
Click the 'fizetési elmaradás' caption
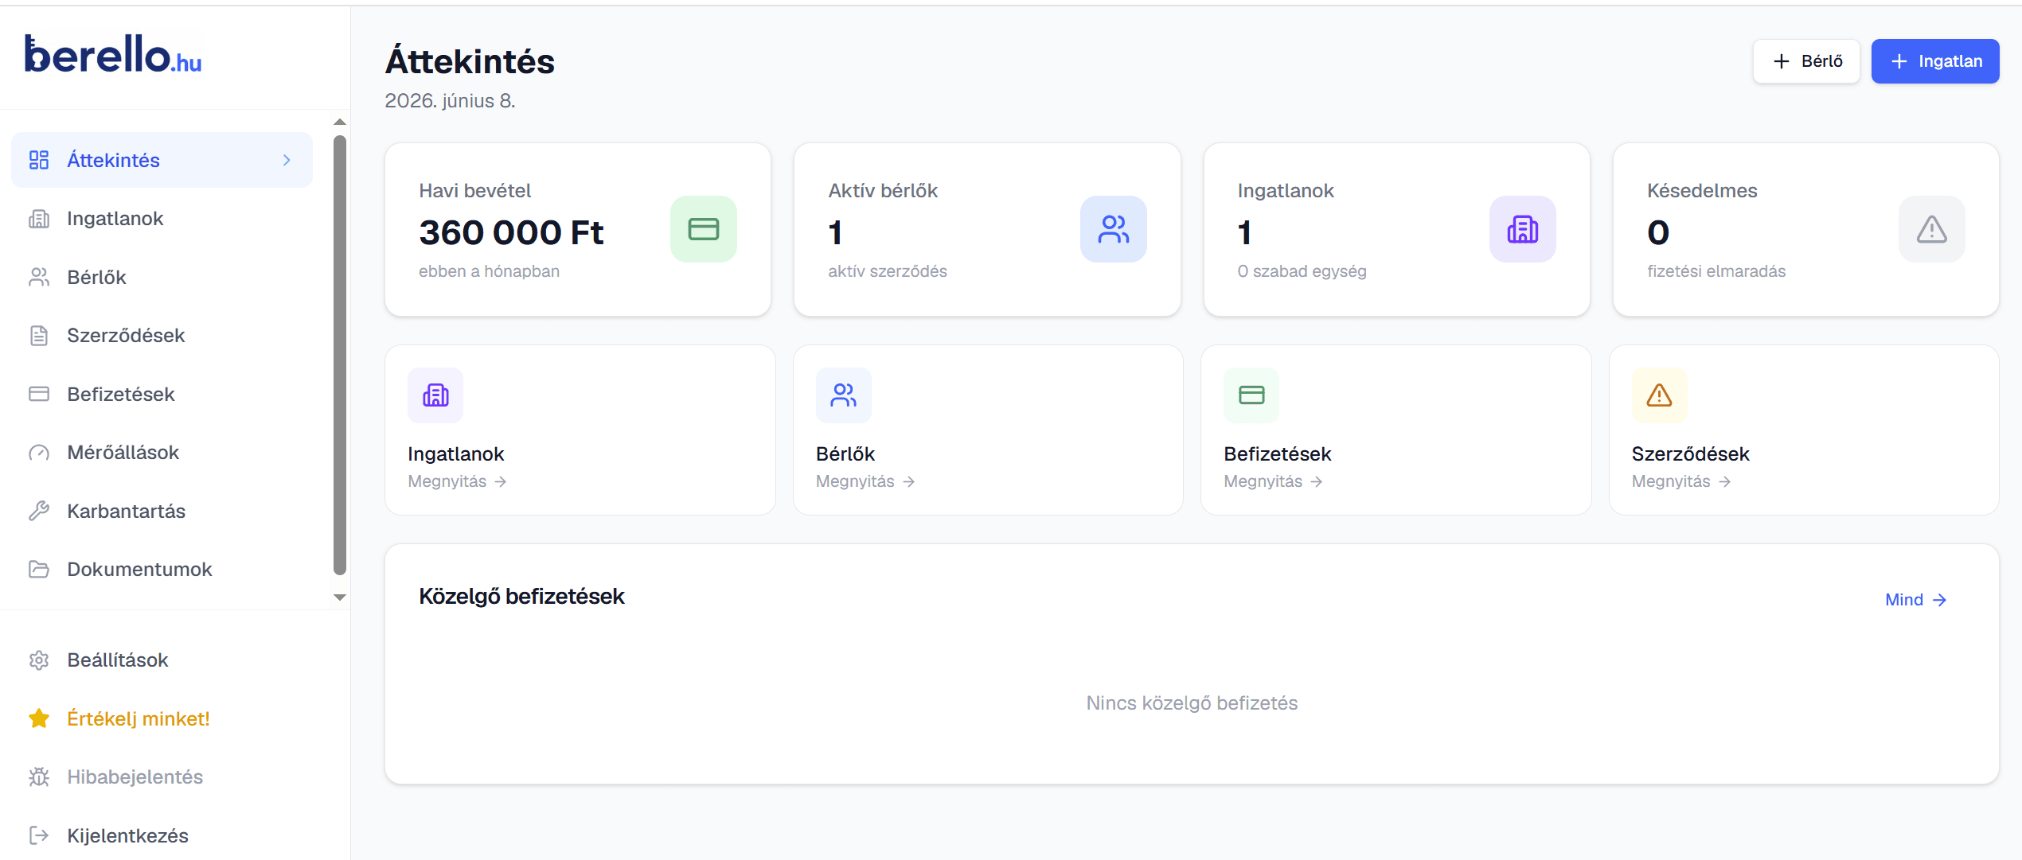point(1716,271)
